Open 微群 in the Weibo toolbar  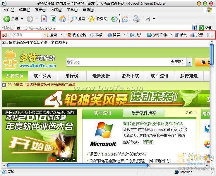coord(114,35)
